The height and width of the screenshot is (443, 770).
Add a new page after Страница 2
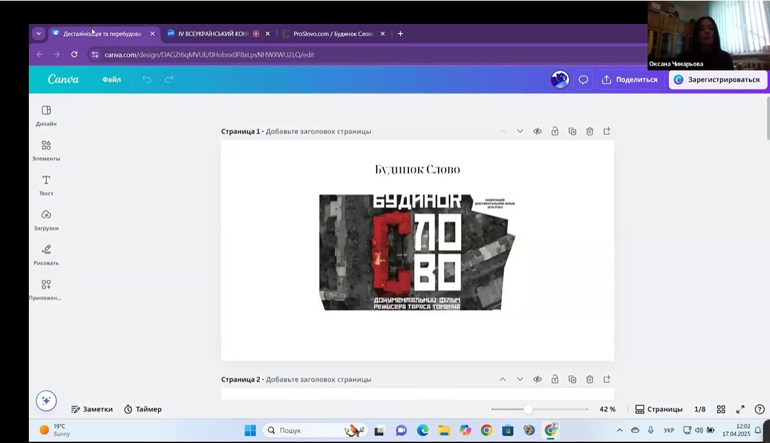coord(608,379)
